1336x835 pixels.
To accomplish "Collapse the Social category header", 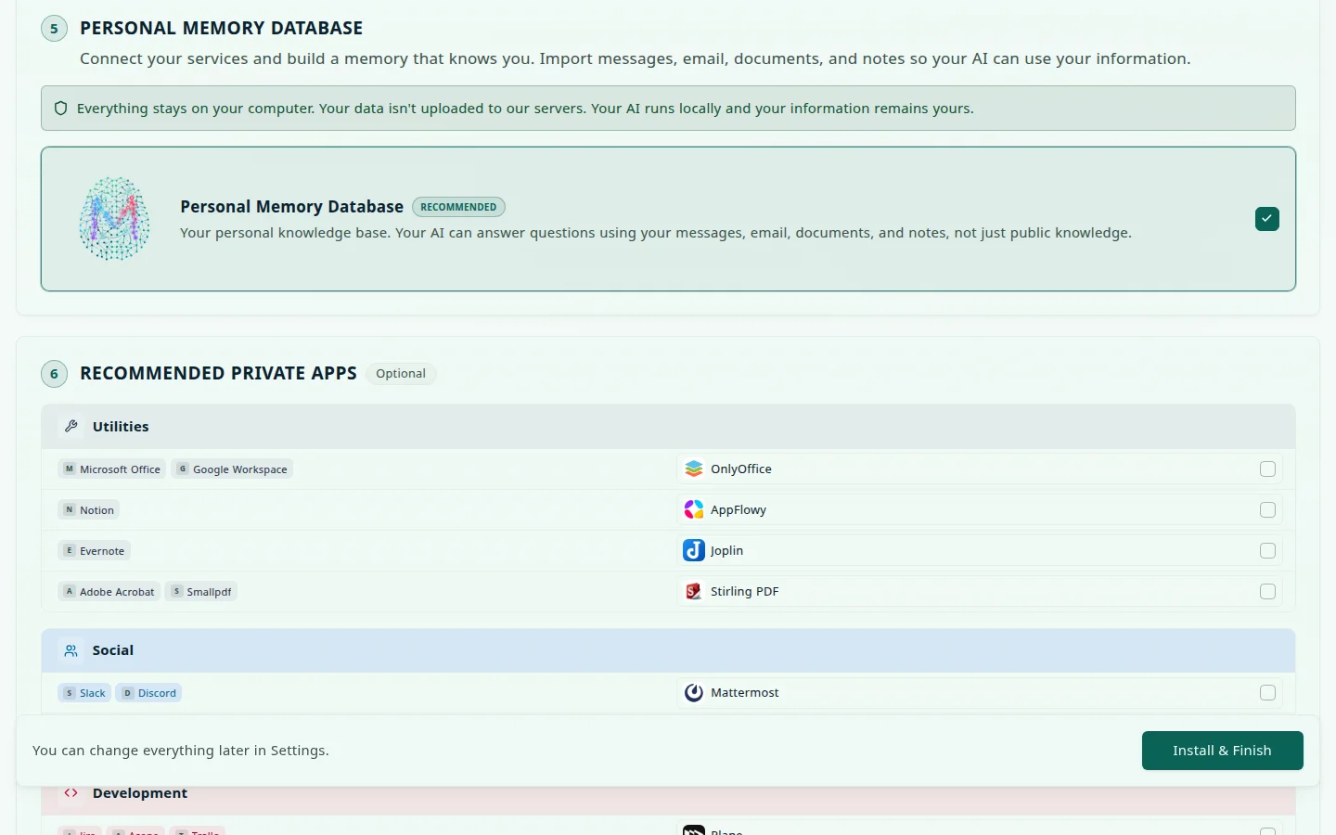I will coord(668,651).
